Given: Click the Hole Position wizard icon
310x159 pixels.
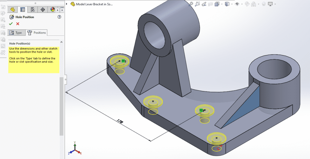Looking at the screenshot, I should click(12, 17).
